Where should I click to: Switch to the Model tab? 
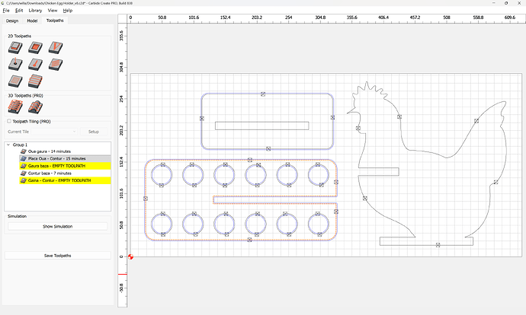[32, 21]
